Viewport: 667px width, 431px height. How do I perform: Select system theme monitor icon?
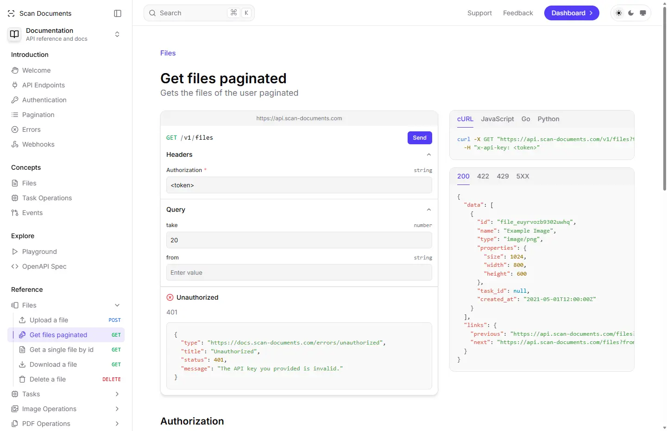coord(643,13)
